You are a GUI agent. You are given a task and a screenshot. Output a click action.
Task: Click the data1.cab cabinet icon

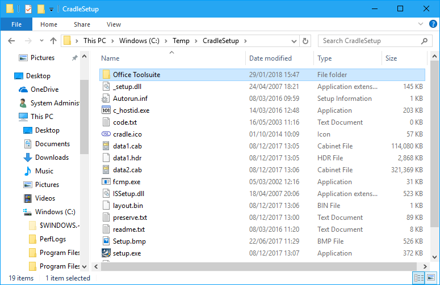point(106,146)
